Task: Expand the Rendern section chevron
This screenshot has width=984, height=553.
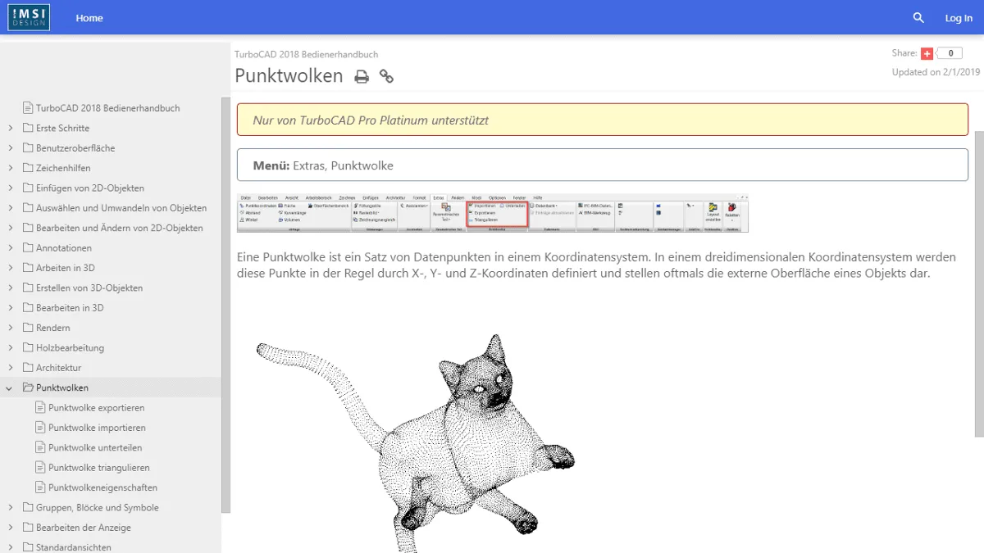Action: coord(10,328)
